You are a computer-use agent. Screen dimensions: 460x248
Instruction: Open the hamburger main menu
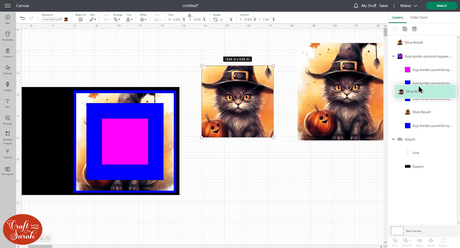(8, 6)
